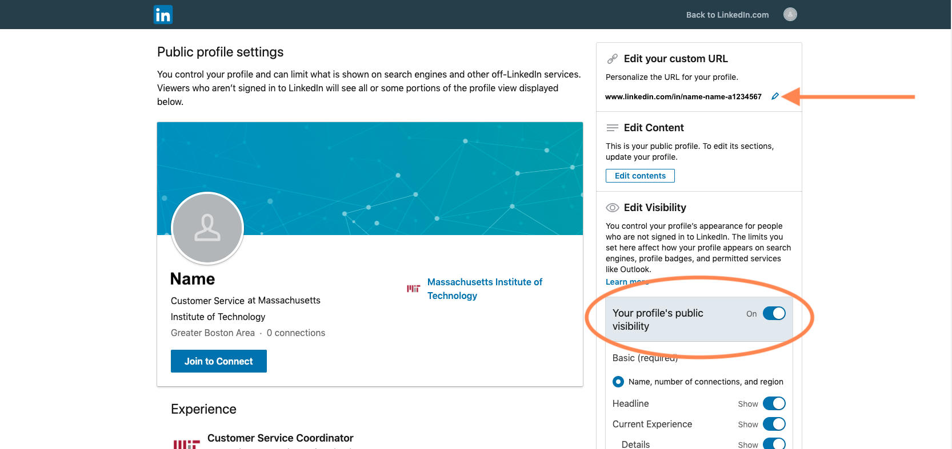Turn off your profile's public visibility

click(x=774, y=314)
